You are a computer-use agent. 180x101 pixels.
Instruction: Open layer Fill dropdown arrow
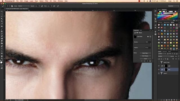pyautogui.click(x=178, y=59)
